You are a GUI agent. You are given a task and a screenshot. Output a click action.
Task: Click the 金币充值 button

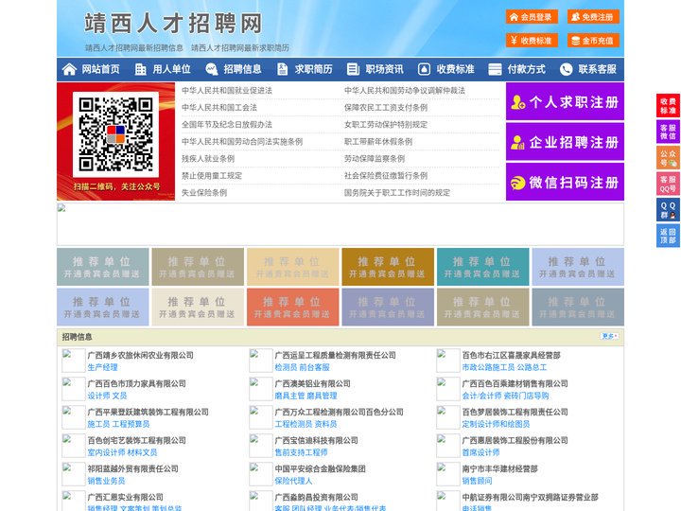click(x=593, y=41)
